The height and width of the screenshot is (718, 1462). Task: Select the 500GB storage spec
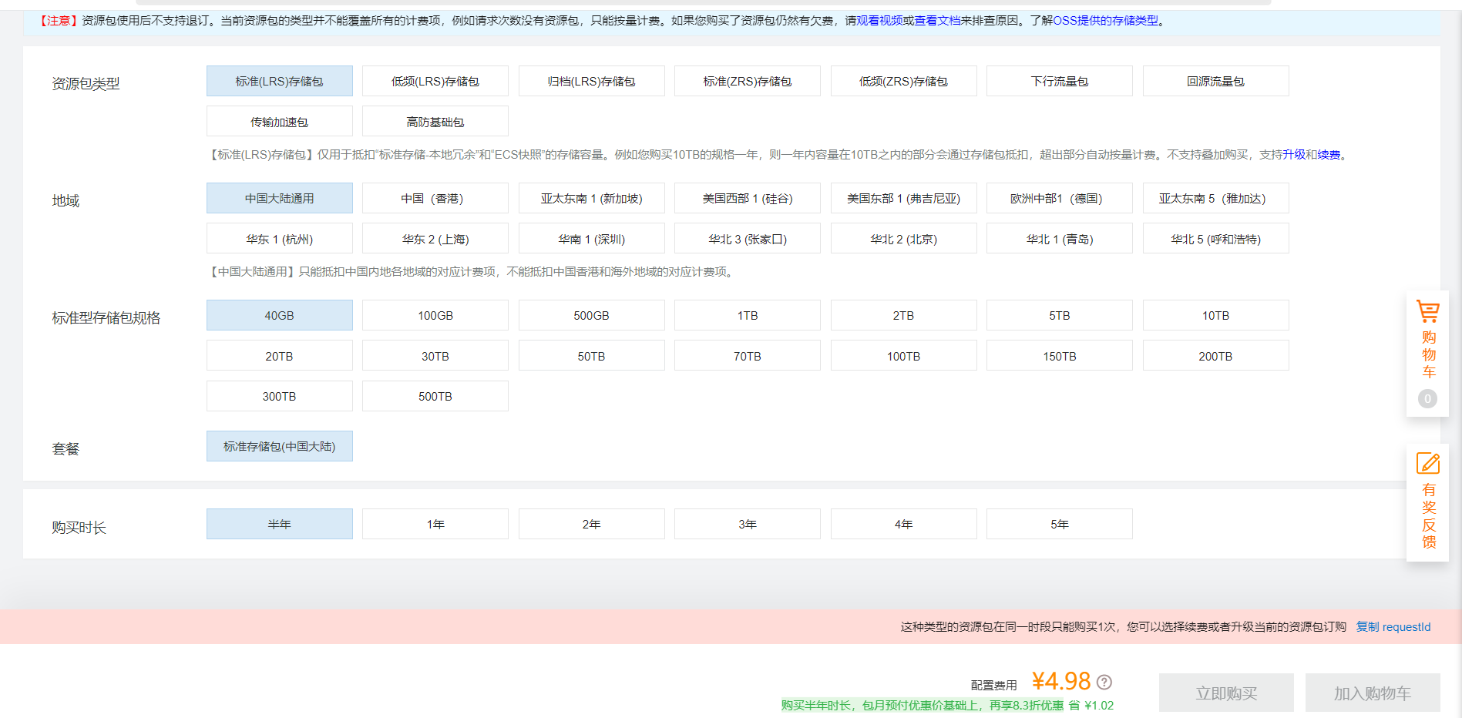click(591, 315)
